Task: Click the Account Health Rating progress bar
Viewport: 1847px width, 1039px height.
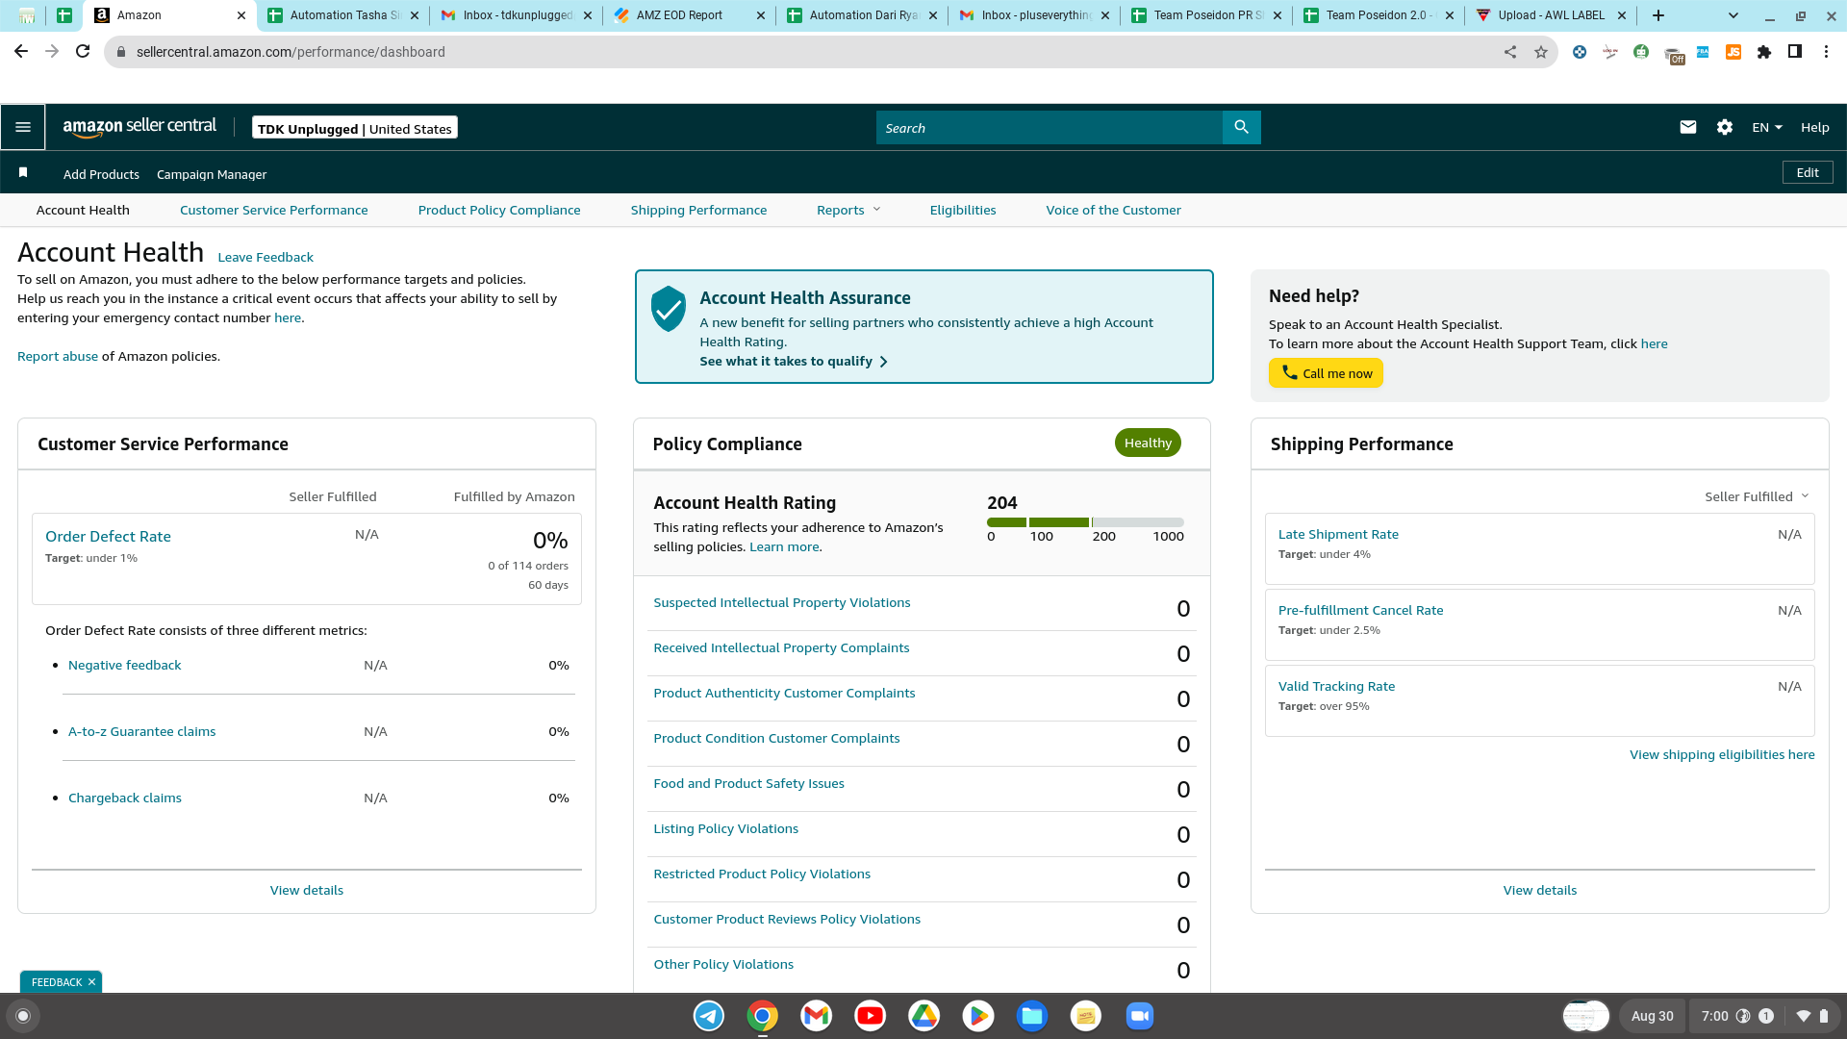Action: 1085,522
